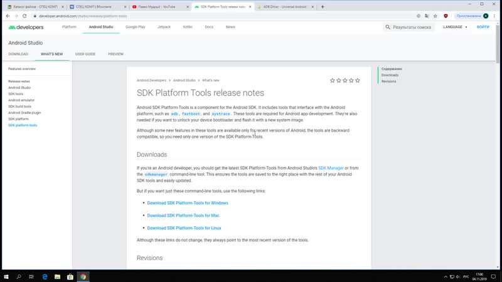Open the USER GUIDE tab
This screenshot has height=282, width=502.
point(85,55)
